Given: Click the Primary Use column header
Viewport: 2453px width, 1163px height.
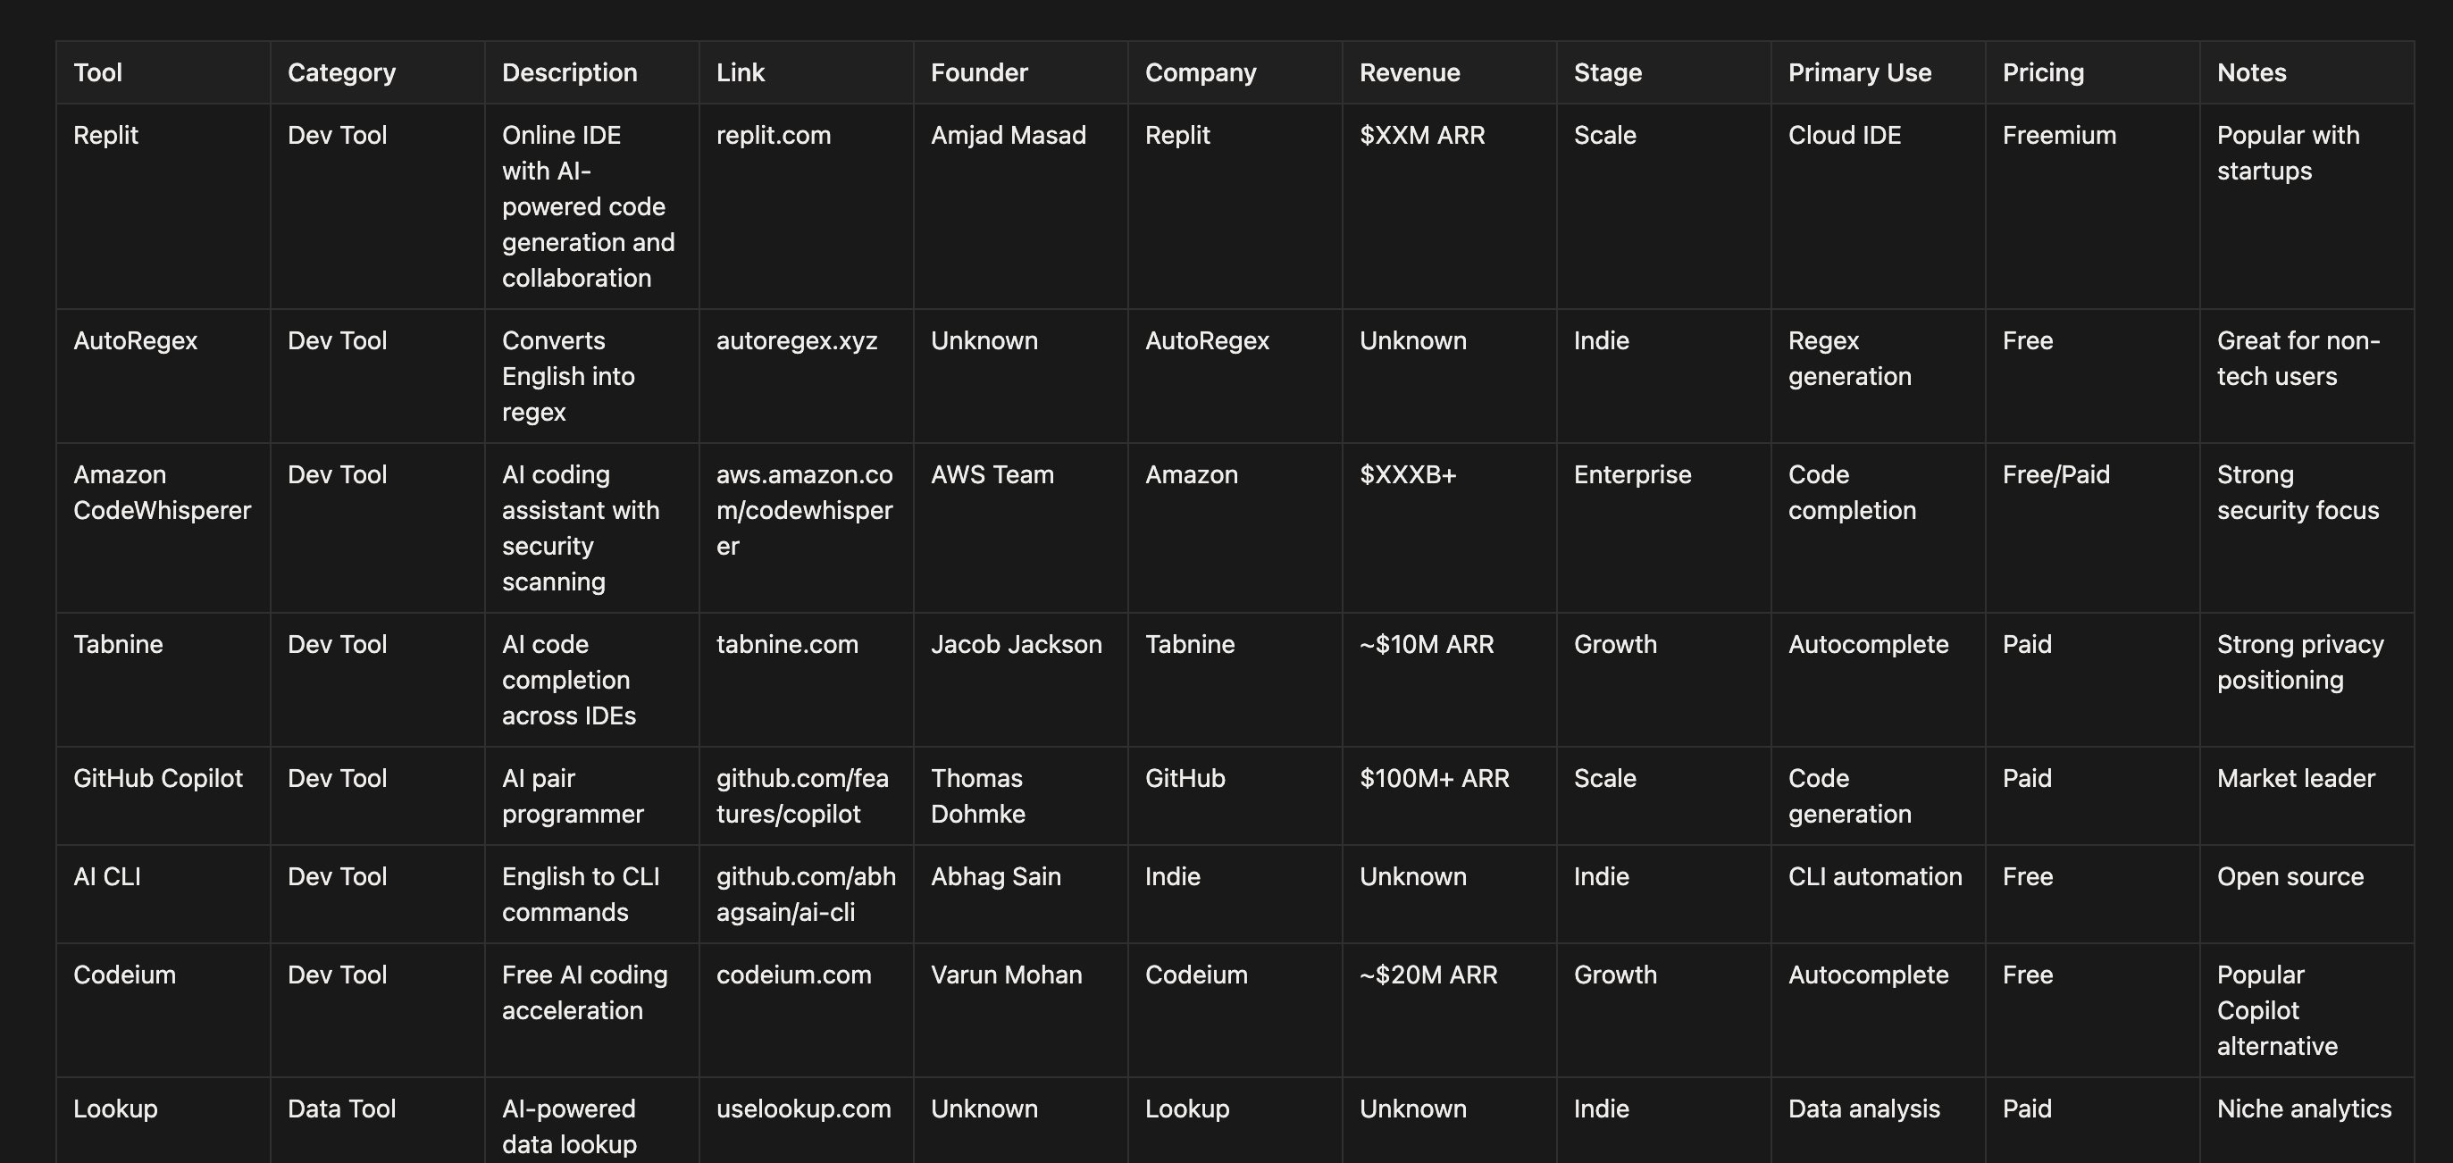Looking at the screenshot, I should (x=1859, y=72).
